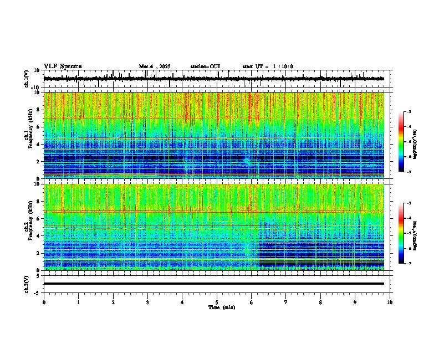Click the ch.3(V) axis label
The height and width of the screenshot is (339, 439).
pos(27,284)
